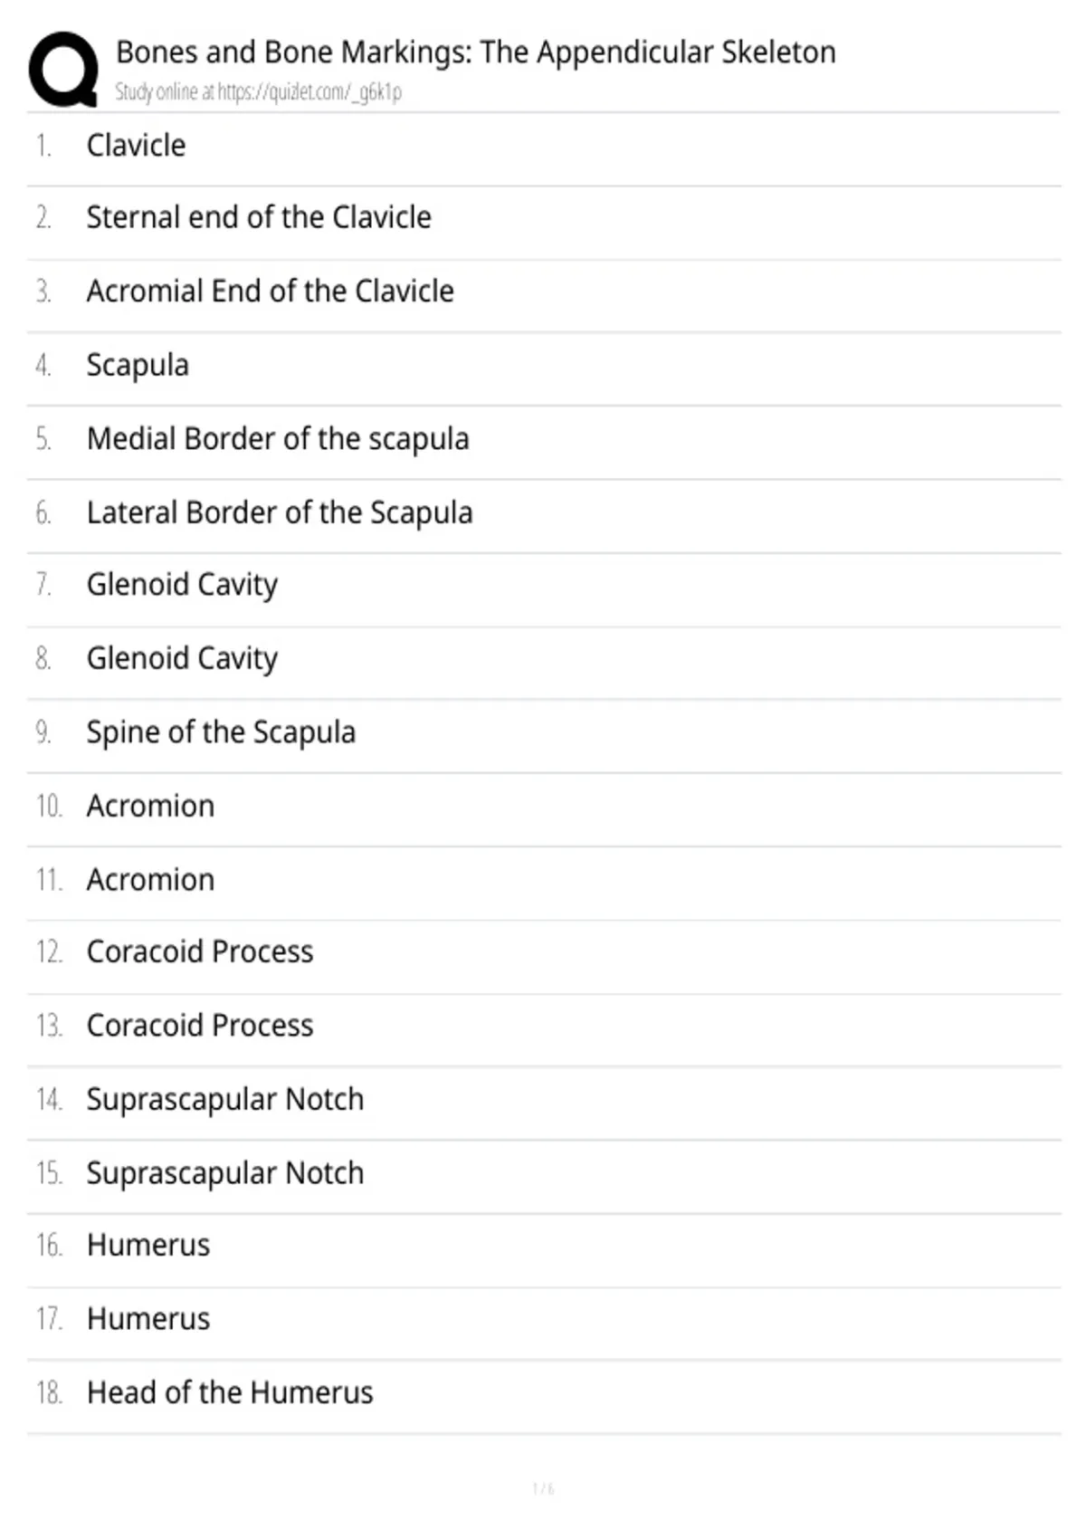The width and height of the screenshot is (1086, 1539).
Task: Click Suprascapular Notch in row 14
Action: (x=225, y=1100)
